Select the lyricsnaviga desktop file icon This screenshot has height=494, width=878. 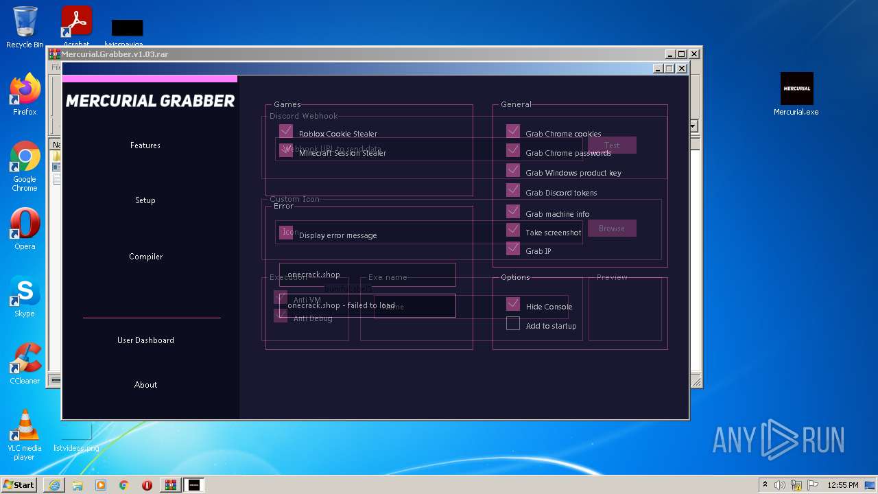[127, 32]
